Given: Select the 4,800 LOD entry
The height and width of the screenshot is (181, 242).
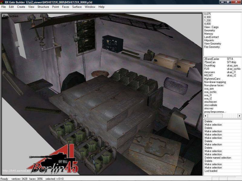Looking at the screenshot, I should 208,24.
